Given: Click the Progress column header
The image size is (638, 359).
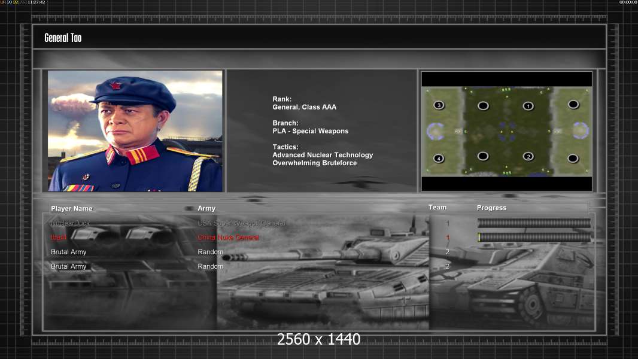Looking at the screenshot, I should 491,208.
